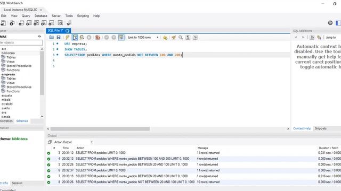Click the Create new function toolbar icon
Image resolution: width=341 pixels, height=191 pixels.
51,23
